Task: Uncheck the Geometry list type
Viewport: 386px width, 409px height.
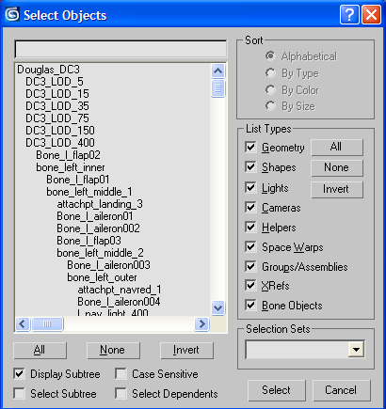Action: (250, 147)
